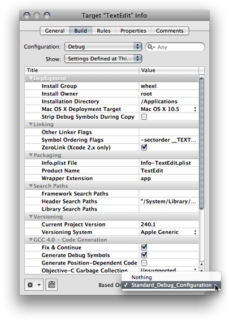
Task: Choose Nothing in the Based On menu
Action: coord(171,278)
